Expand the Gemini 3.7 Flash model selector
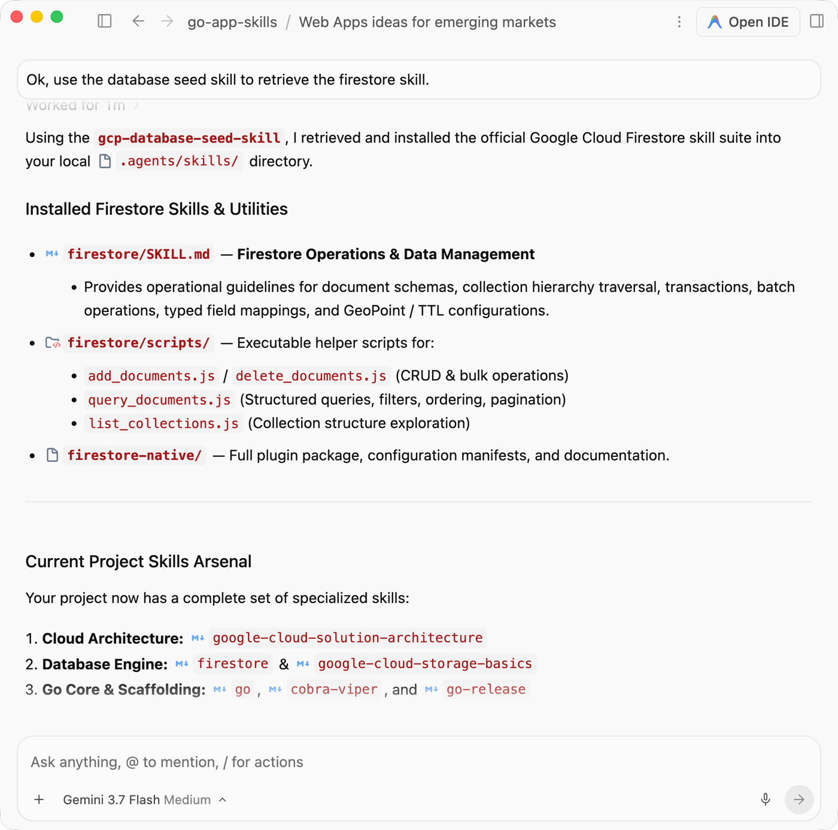 (145, 800)
